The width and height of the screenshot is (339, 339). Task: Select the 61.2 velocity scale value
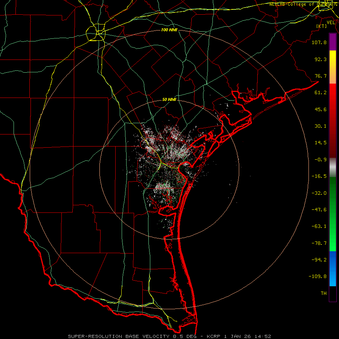tap(321, 93)
